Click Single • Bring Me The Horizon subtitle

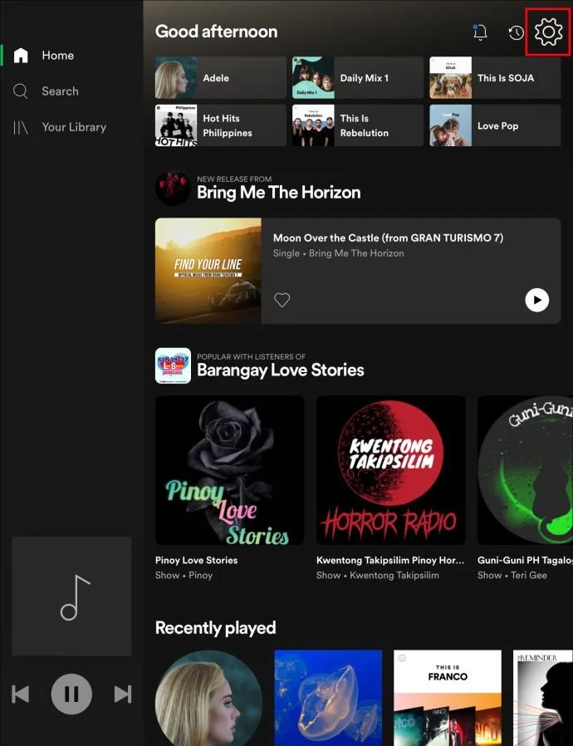(339, 253)
